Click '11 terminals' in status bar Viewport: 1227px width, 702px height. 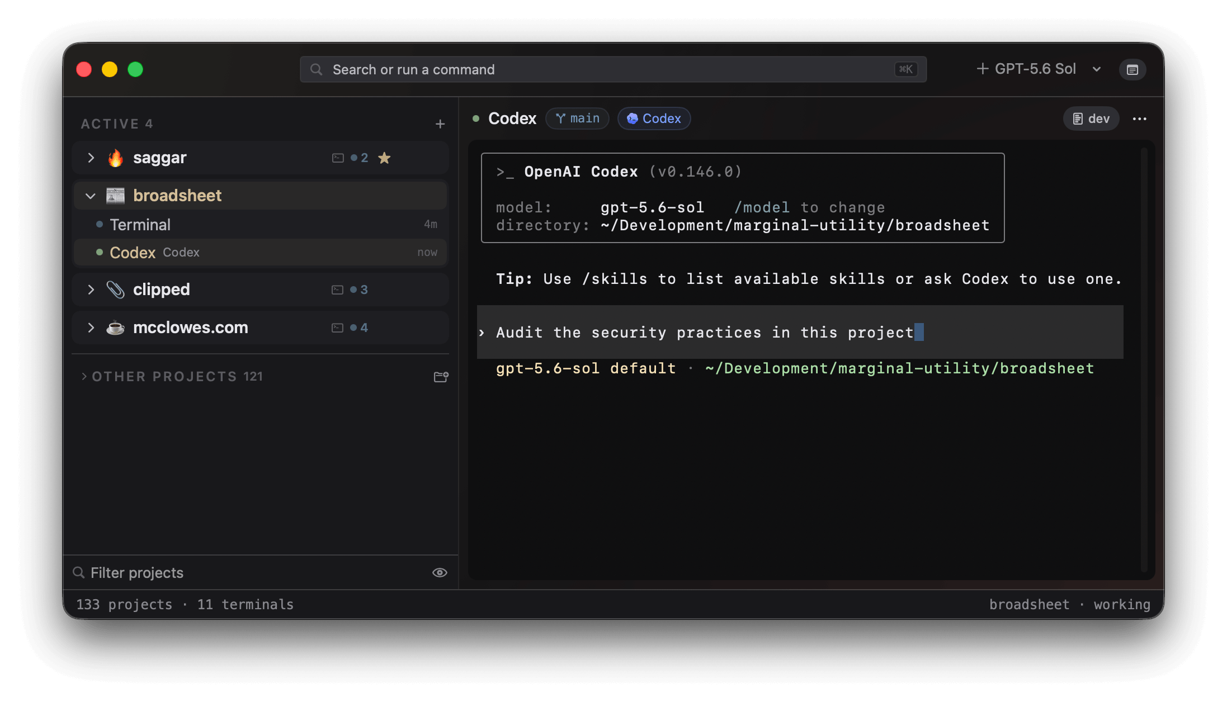[246, 604]
